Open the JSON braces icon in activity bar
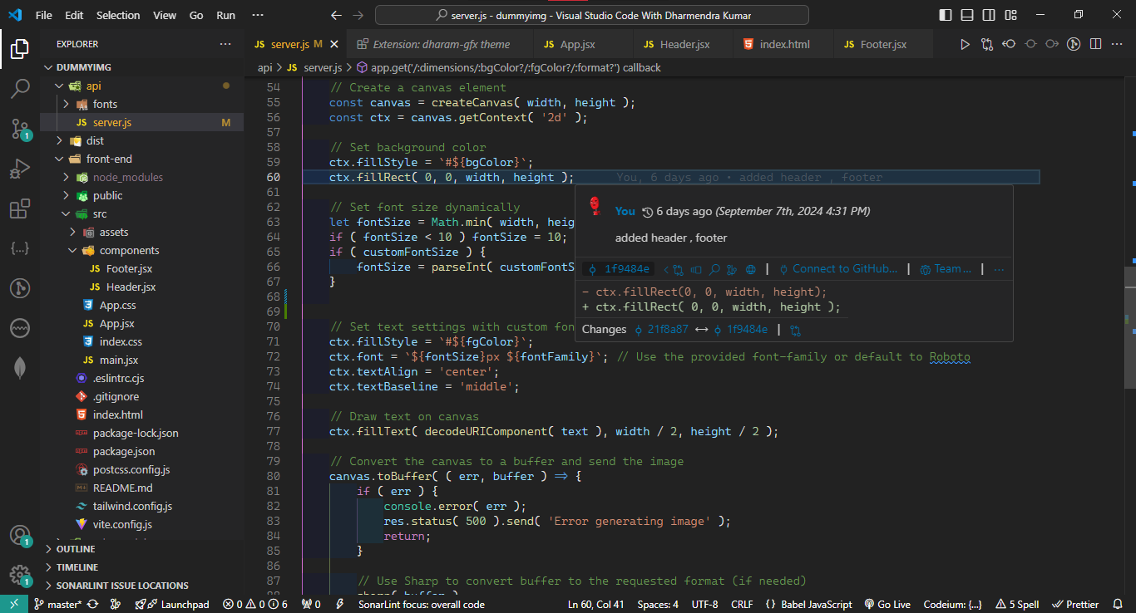The width and height of the screenshot is (1136, 613). pyautogui.click(x=20, y=249)
